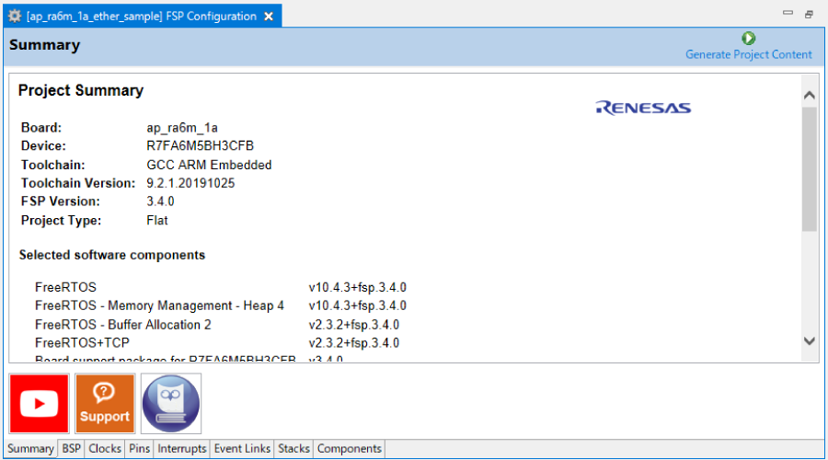Open the YouTube video icon
This screenshot has width=828, height=460.
coord(39,404)
